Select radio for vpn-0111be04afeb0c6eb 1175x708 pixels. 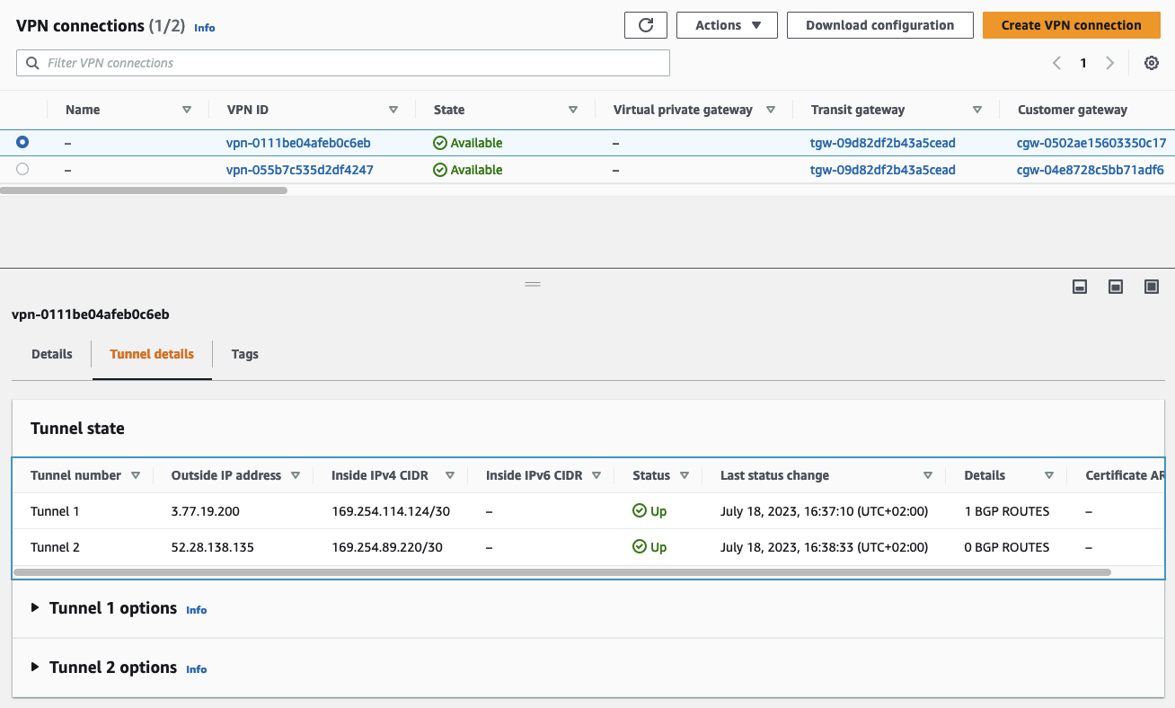[x=22, y=142]
